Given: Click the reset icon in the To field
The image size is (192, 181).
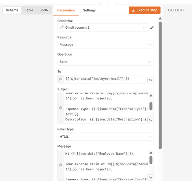Looking at the screenshot, I should tap(151, 80).
